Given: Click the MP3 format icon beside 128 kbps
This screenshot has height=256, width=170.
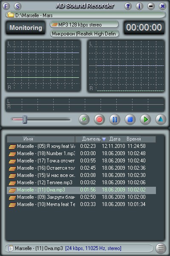Looking at the screenshot, I should (x=55, y=25).
